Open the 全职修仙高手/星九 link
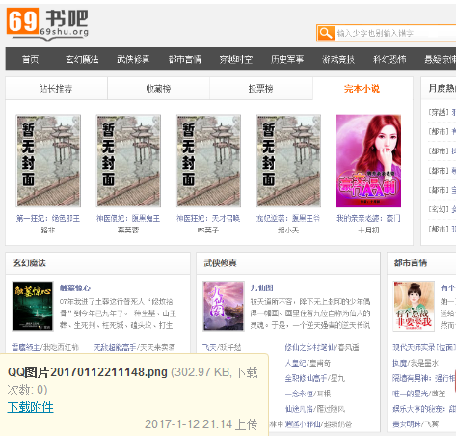 click(x=315, y=378)
